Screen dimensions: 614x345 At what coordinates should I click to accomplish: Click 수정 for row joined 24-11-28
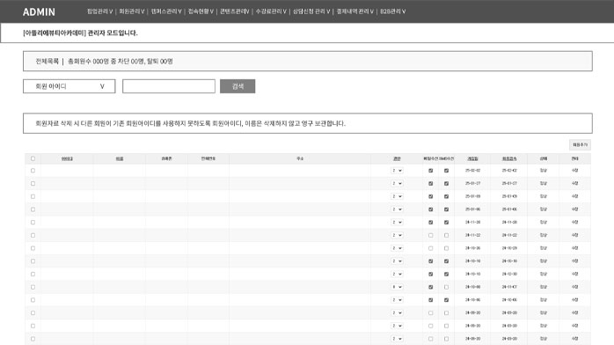click(x=574, y=222)
